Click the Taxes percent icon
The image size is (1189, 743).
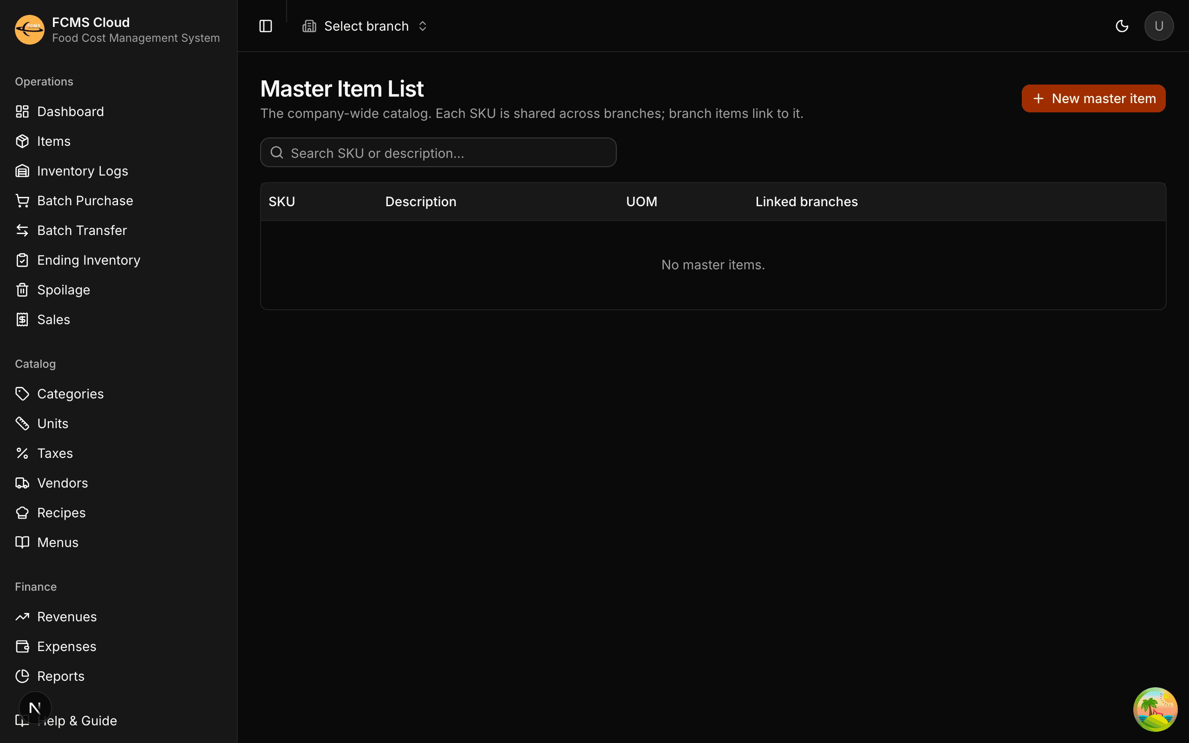22,453
